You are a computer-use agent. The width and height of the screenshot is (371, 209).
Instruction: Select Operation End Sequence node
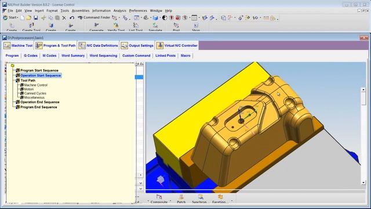point(40,102)
